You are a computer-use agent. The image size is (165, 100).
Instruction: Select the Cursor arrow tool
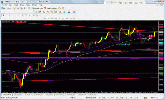pyautogui.click(x=4, y=15)
